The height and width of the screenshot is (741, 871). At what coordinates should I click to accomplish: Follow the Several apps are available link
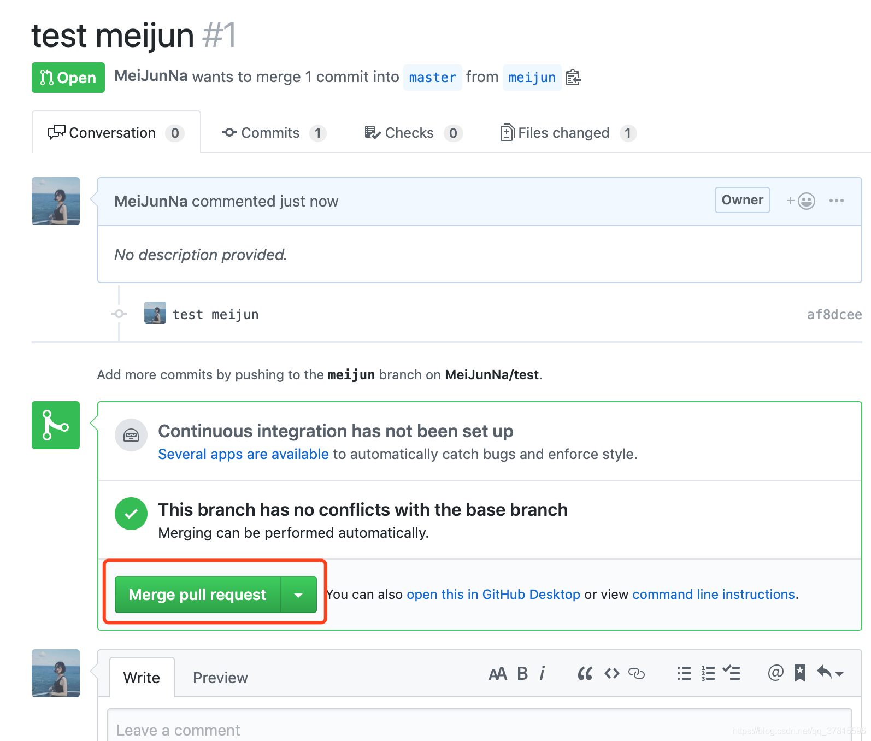243,454
